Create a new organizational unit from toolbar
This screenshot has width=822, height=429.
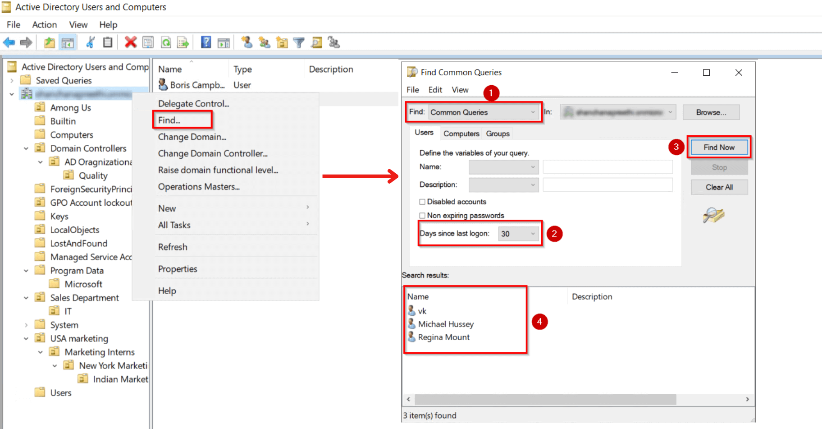282,42
